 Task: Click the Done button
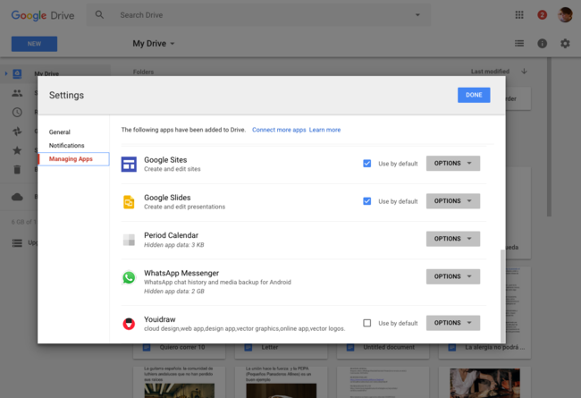click(474, 95)
